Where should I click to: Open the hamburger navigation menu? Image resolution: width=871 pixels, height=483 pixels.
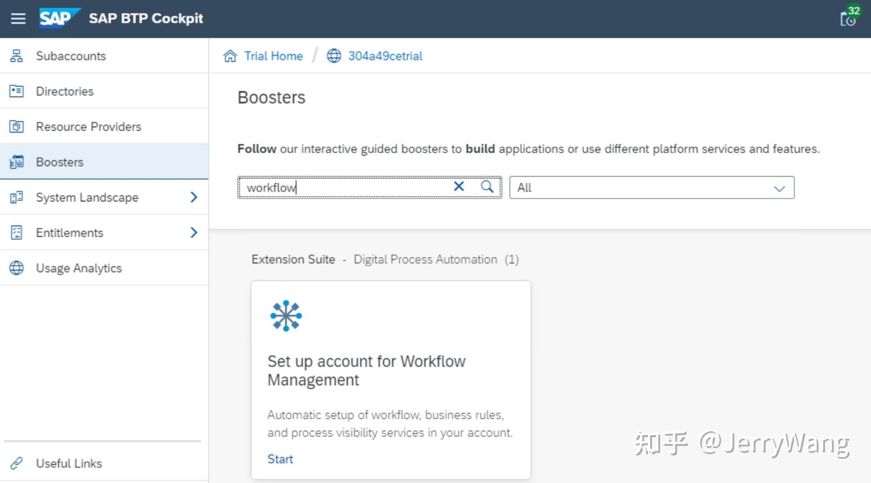(18, 18)
